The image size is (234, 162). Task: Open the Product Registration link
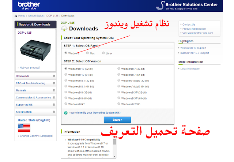pos(194,29)
